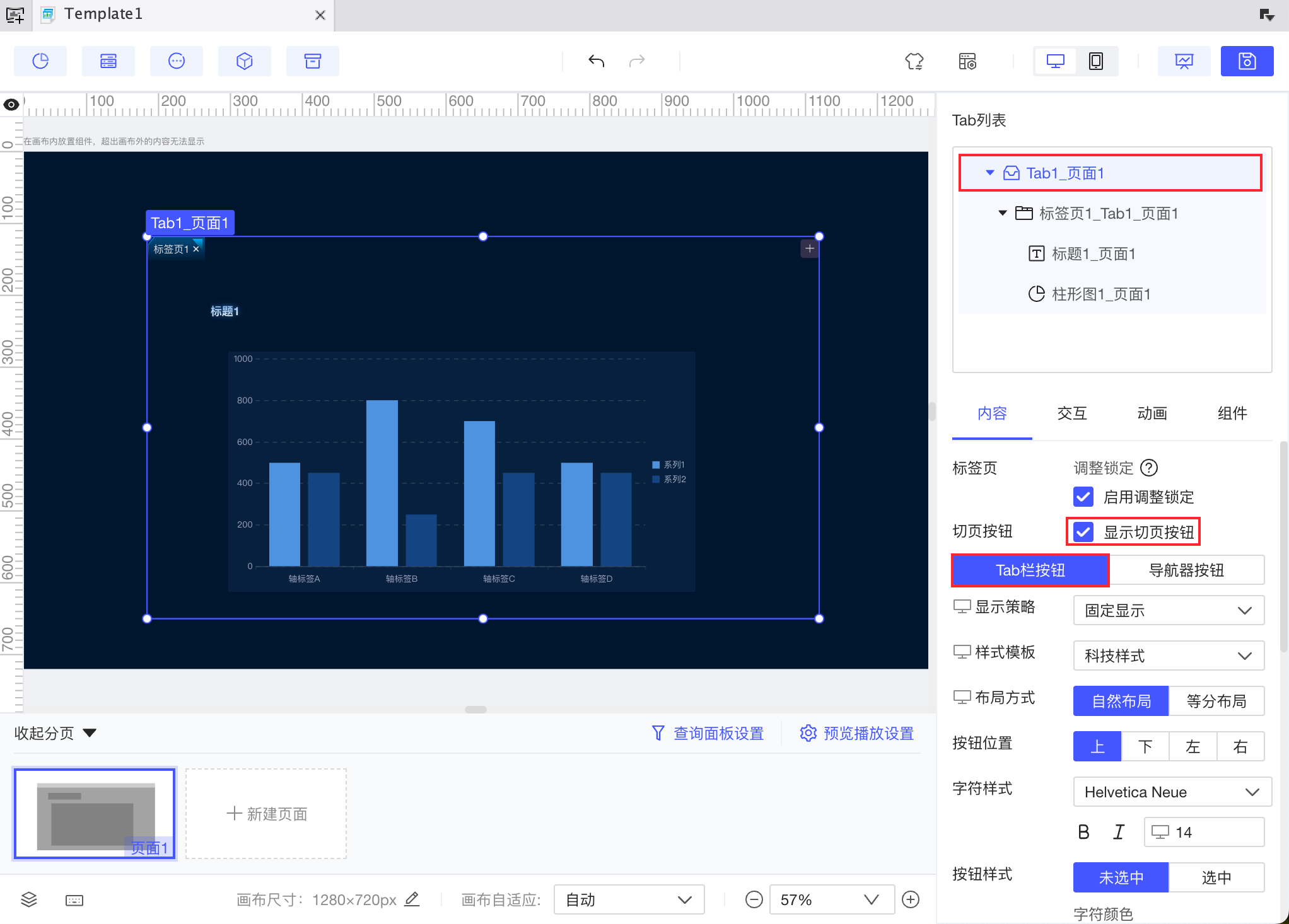Collapse pages with 收起分页 arrow
Screen dimensions: 1289x924
(90, 733)
